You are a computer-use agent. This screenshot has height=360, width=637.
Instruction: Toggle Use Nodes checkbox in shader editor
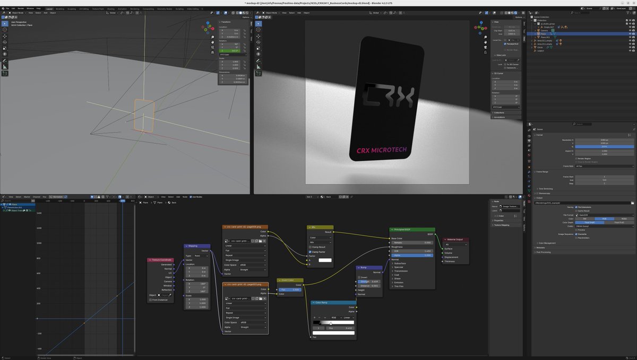click(x=191, y=197)
